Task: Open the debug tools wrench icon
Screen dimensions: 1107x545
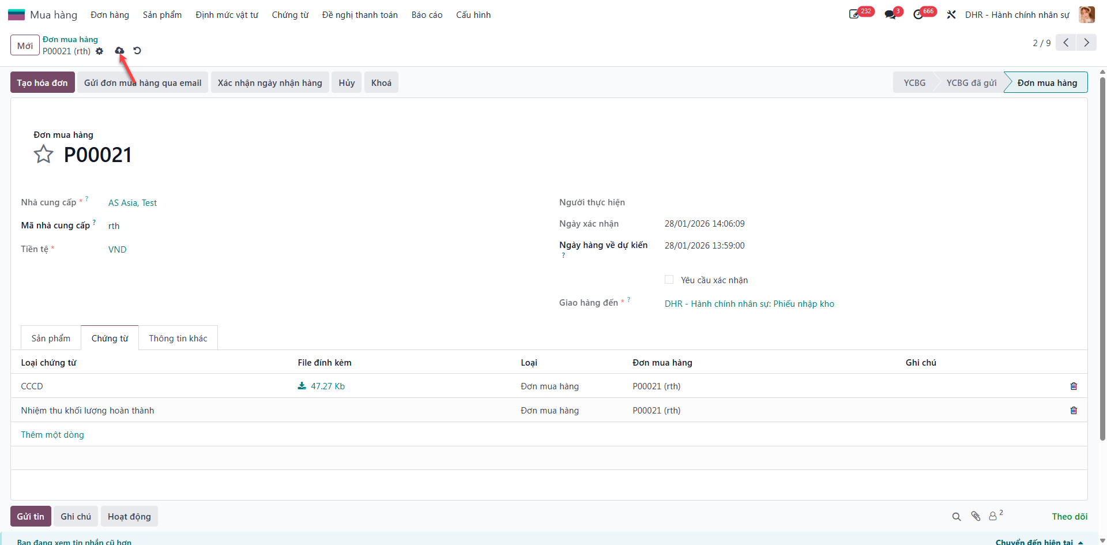Action: click(951, 14)
